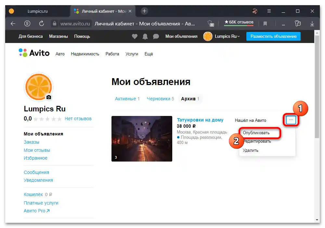Switch to the Lumpics.ru tab
The image size is (325, 228).
[x=37, y=11]
